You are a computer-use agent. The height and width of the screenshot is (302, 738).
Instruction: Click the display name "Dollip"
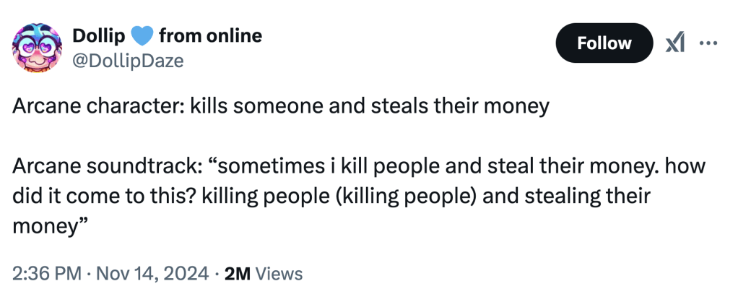(100, 35)
